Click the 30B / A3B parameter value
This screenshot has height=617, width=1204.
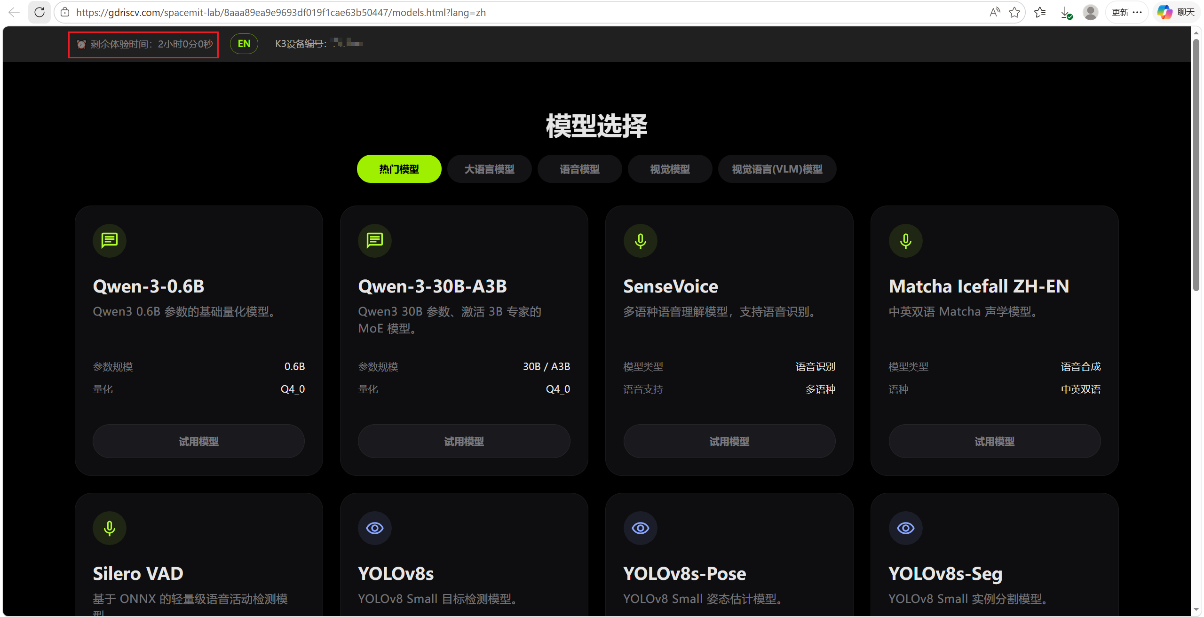pos(547,366)
